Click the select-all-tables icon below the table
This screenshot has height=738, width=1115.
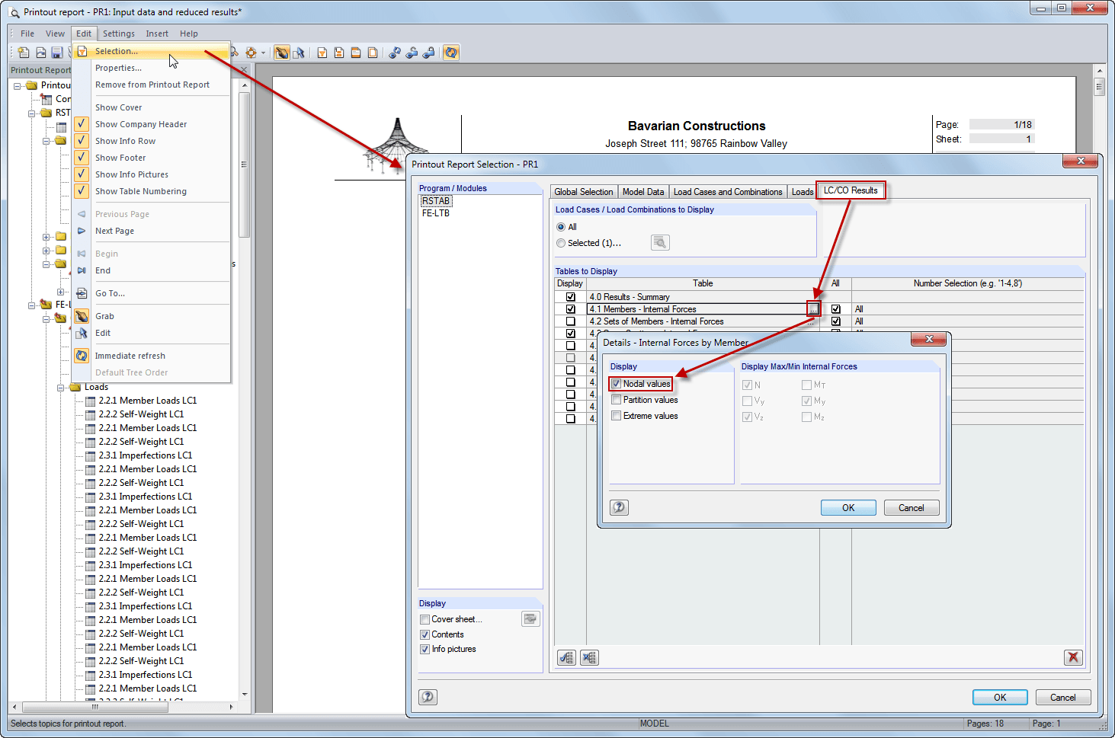click(x=566, y=657)
